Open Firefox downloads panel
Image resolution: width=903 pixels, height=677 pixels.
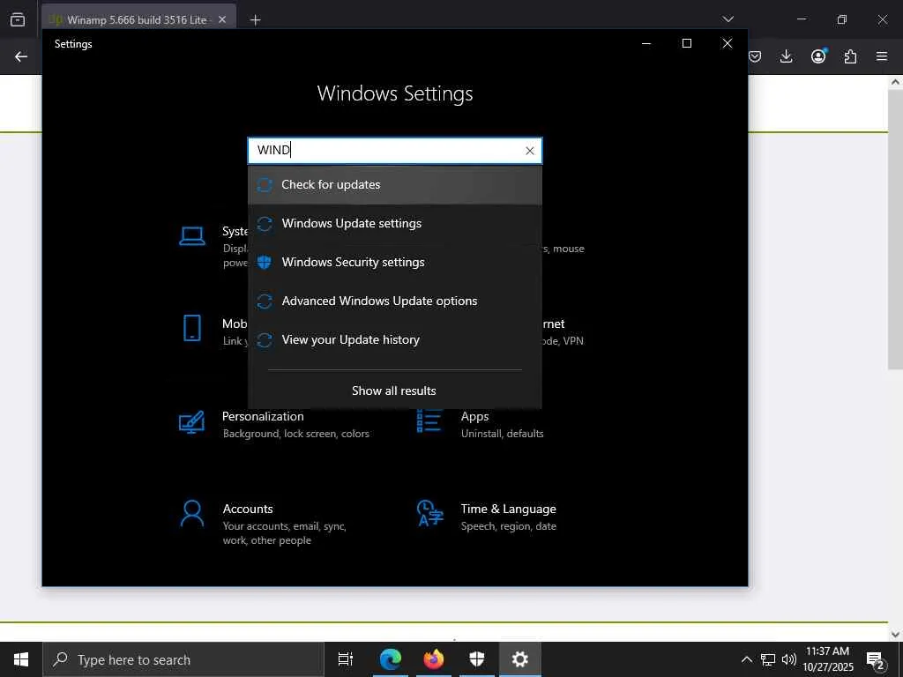[x=786, y=56]
